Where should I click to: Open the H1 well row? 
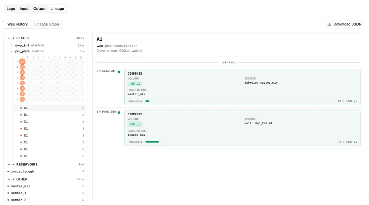coord(50,156)
